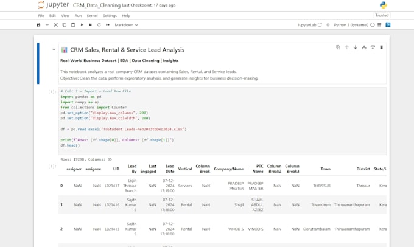Click the debugger bug icon
This screenshot has height=247, width=414.
point(328,25)
